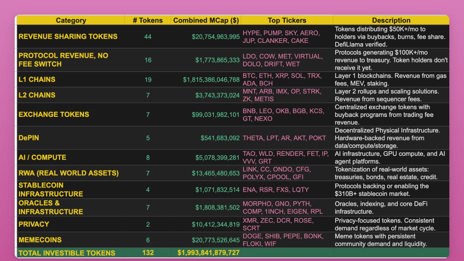Select the Layer 2 rollups description cell

(x=391, y=95)
